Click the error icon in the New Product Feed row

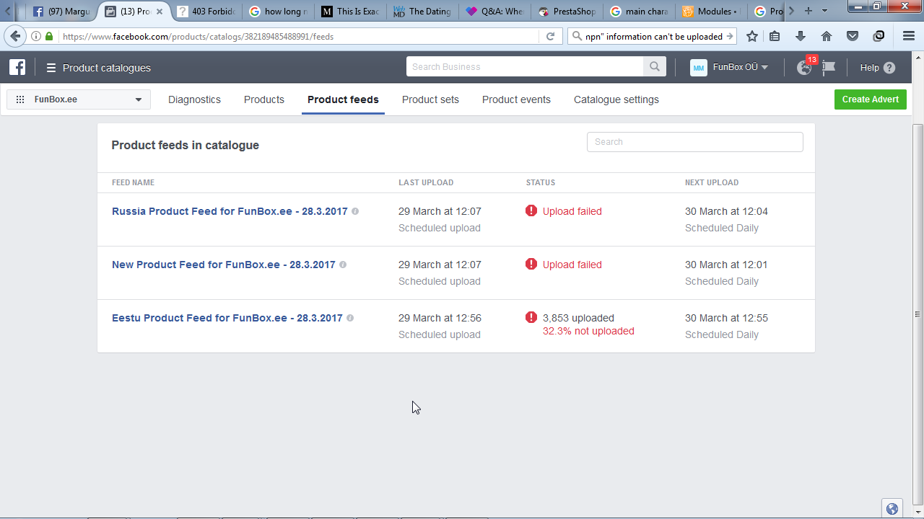[x=531, y=264]
